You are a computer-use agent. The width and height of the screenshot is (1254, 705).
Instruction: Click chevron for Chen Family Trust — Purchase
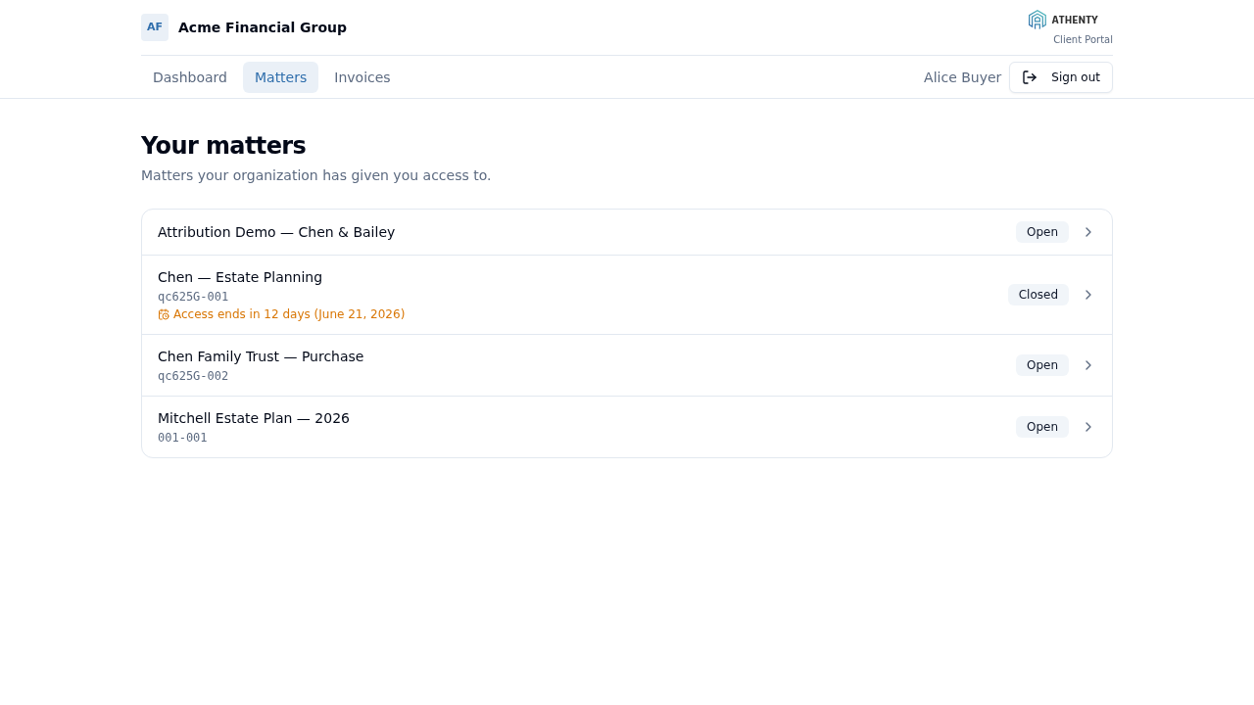click(1087, 365)
